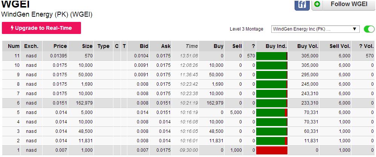Sort by the Size column header

point(81,46)
